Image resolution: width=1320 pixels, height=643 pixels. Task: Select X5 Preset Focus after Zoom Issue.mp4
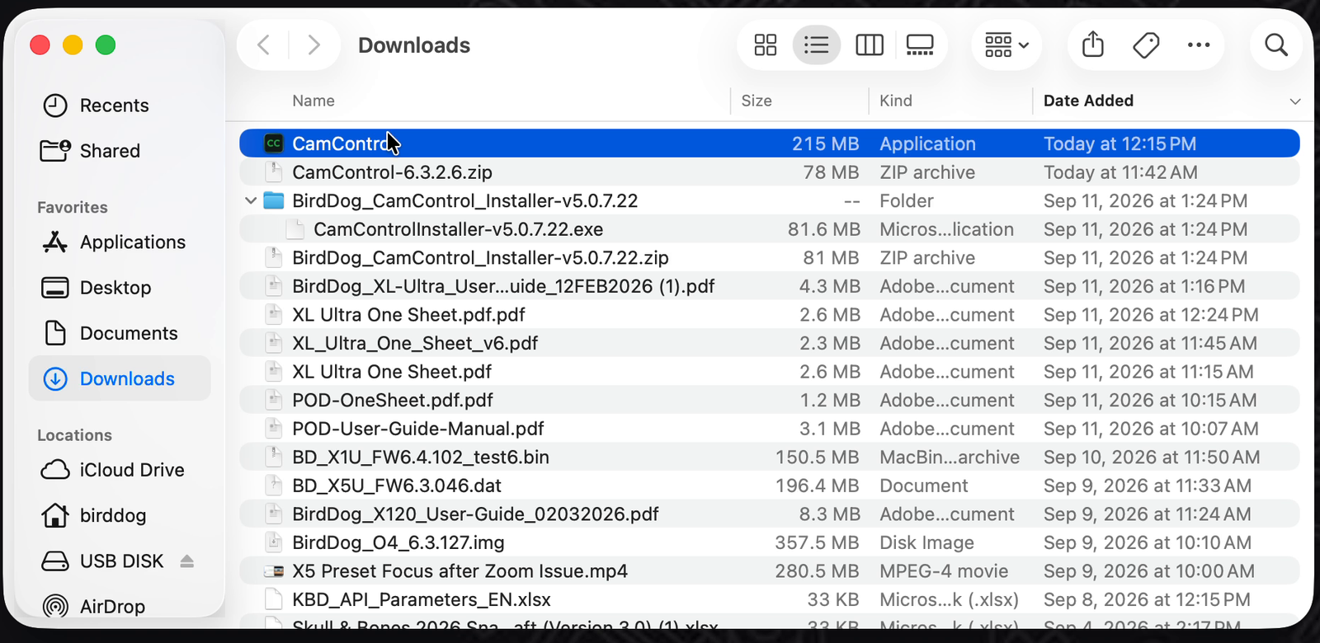pyautogui.click(x=770, y=571)
